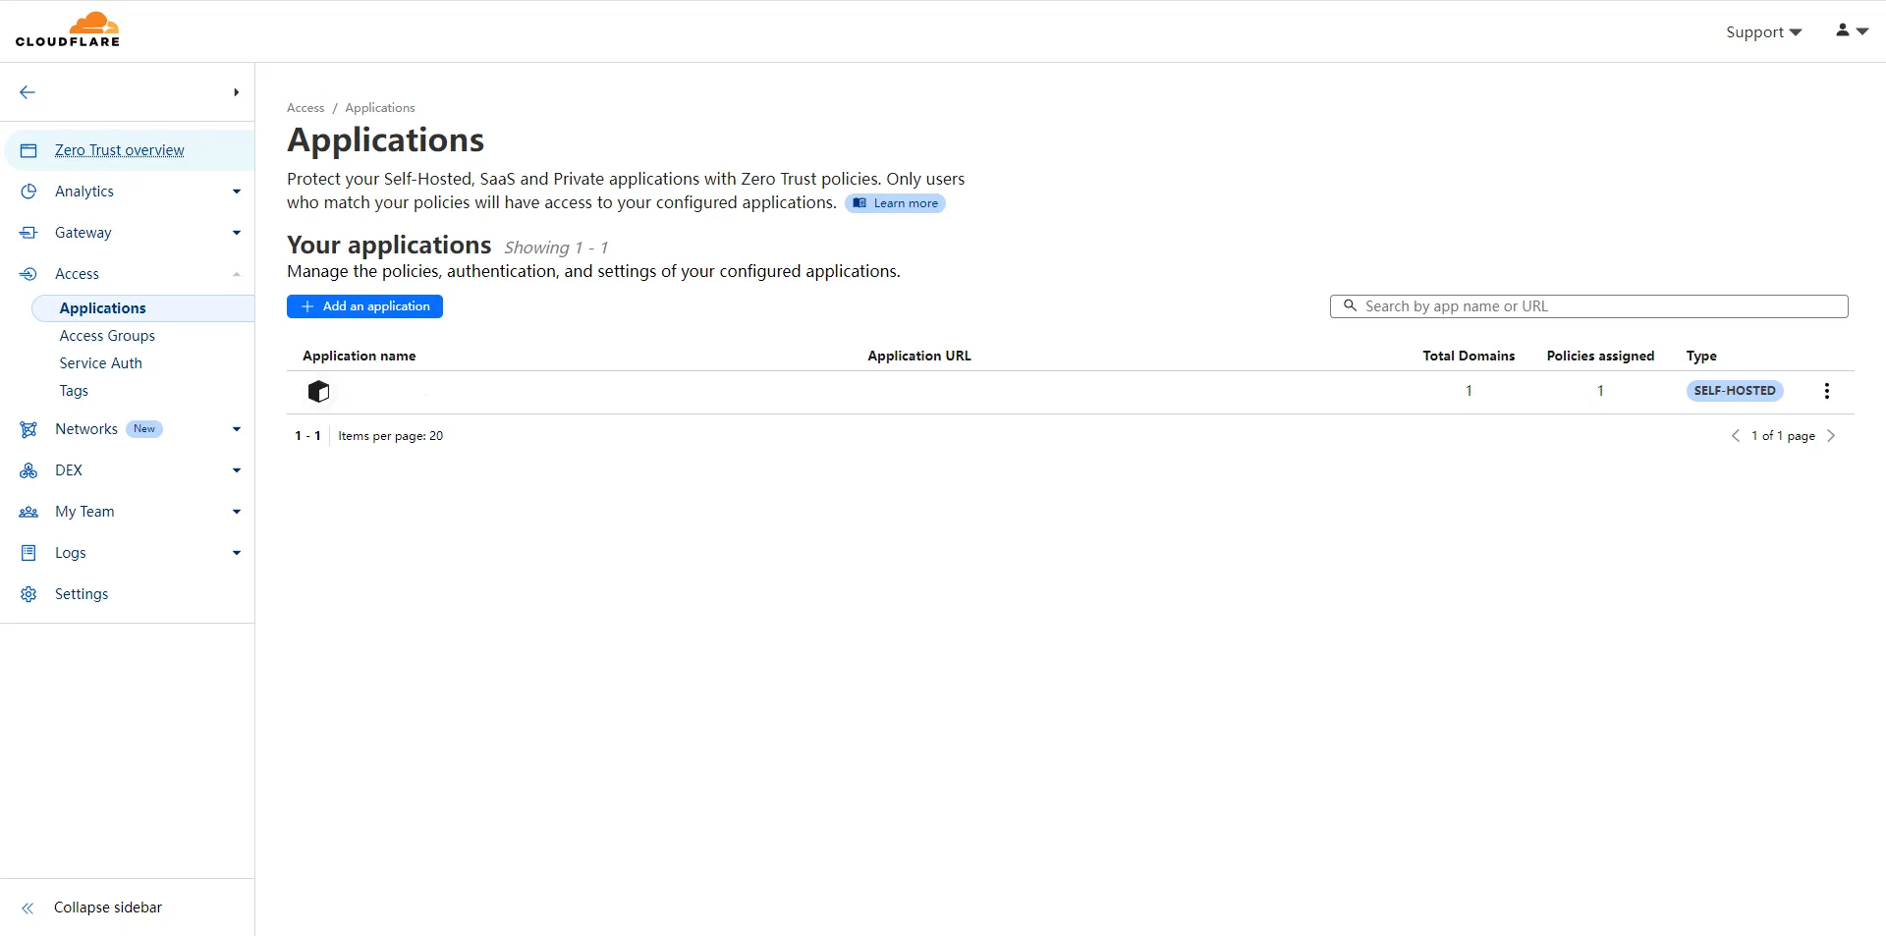Image resolution: width=1886 pixels, height=936 pixels.
Task: Expand the Gateway section
Action: point(236,233)
